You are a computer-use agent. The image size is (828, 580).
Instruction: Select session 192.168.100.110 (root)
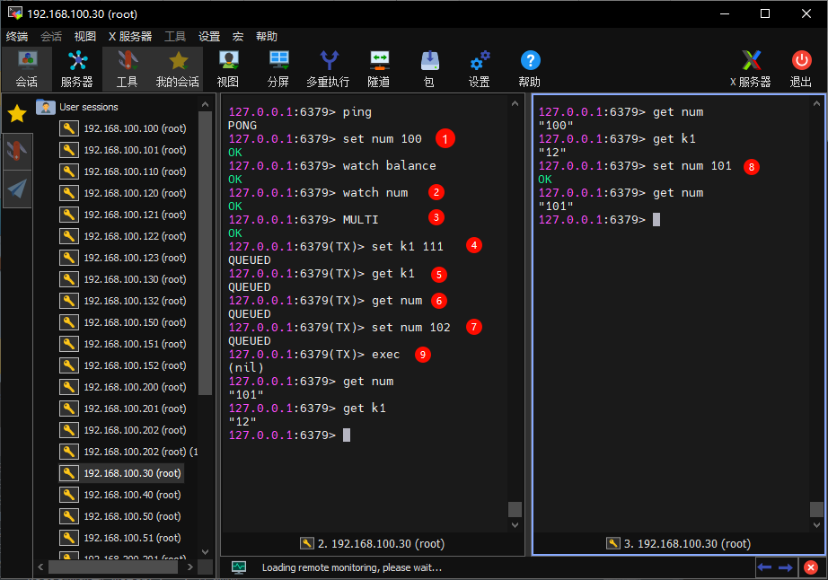[x=123, y=171]
